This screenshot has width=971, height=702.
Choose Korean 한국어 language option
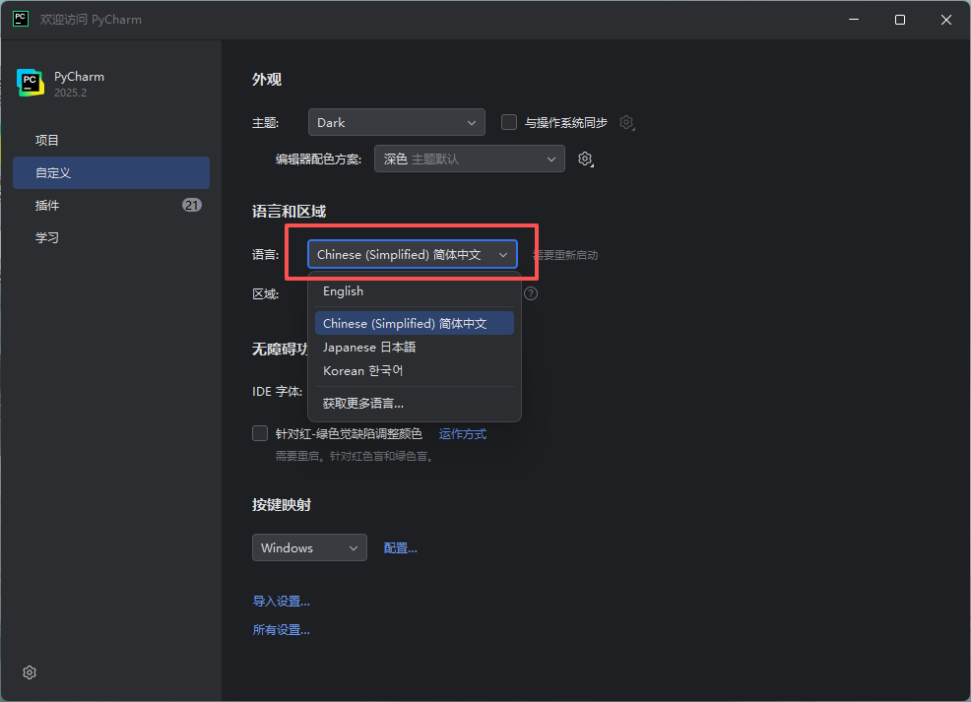click(415, 371)
